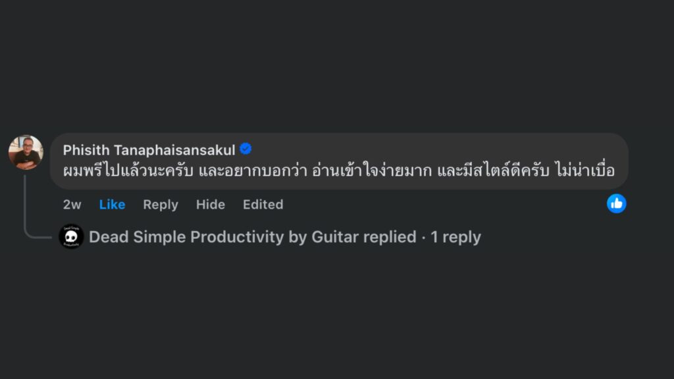
Task: View edit history via Edited
Action: (x=263, y=205)
